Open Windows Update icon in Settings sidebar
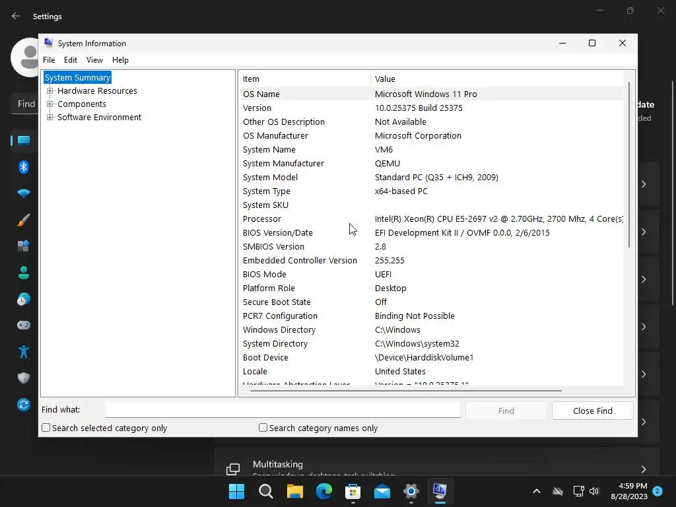The image size is (676, 507). pos(23,405)
